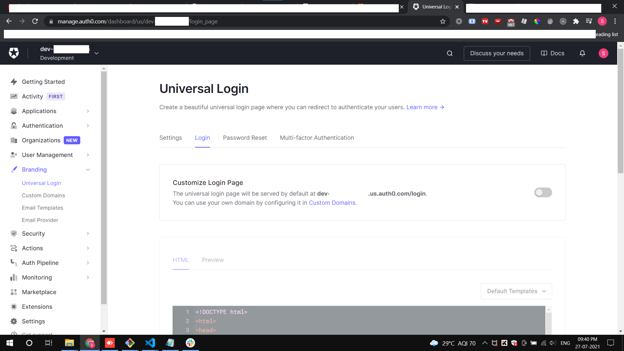Close the Universal Login browser tab
The width and height of the screenshot is (624, 351).
click(x=457, y=7)
